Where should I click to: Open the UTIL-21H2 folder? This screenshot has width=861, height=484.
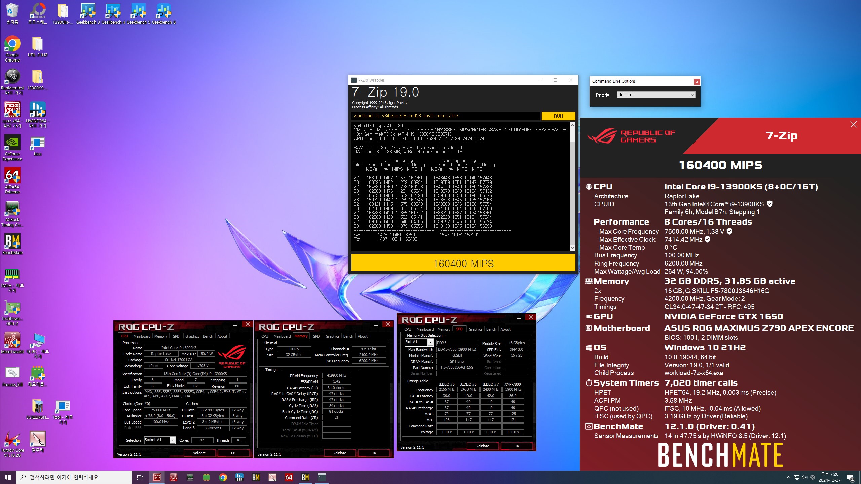(38, 46)
